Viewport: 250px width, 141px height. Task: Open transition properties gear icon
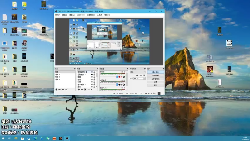click(144, 75)
